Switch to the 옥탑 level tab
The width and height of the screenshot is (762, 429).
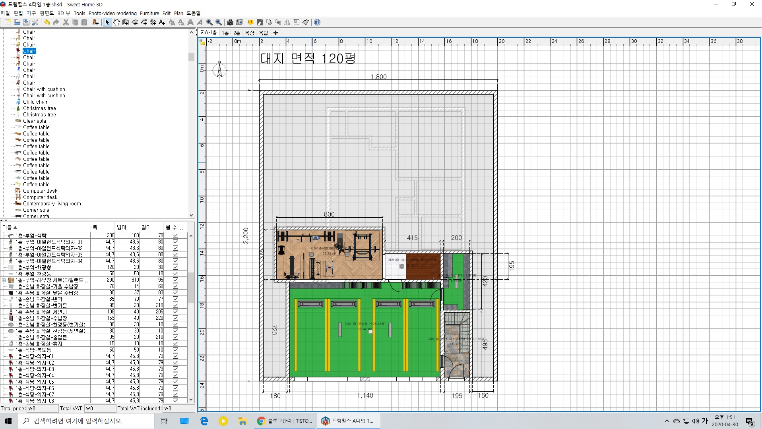[x=264, y=33]
